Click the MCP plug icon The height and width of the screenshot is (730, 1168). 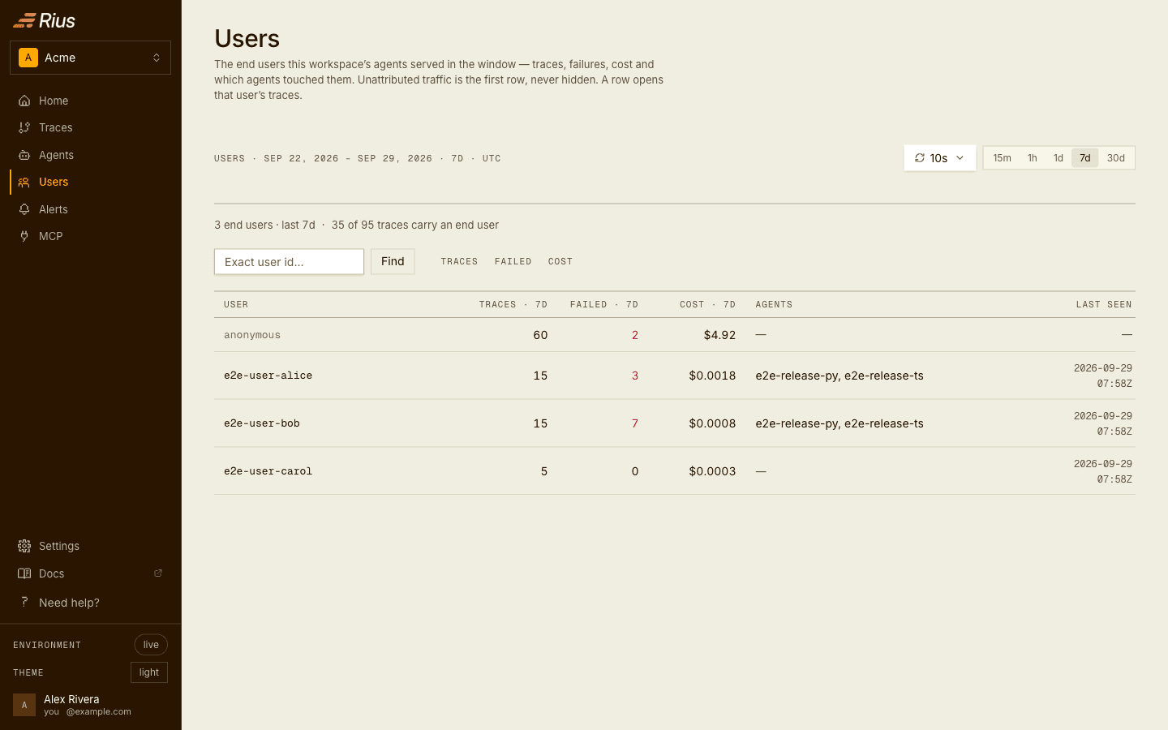(24, 236)
